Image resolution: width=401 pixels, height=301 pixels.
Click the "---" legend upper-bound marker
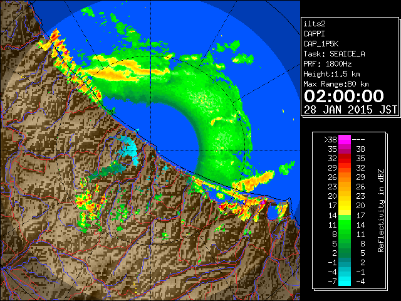pyautogui.click(x=358, y=140)
